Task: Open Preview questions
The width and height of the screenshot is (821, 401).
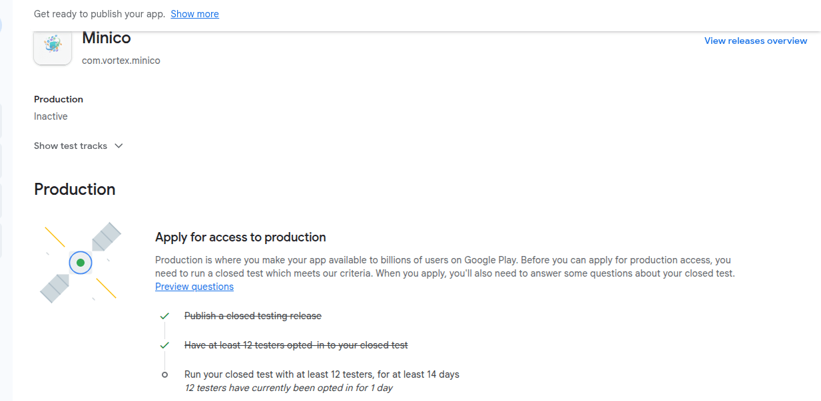Action: pyautogui.click(x=194, y=287)
